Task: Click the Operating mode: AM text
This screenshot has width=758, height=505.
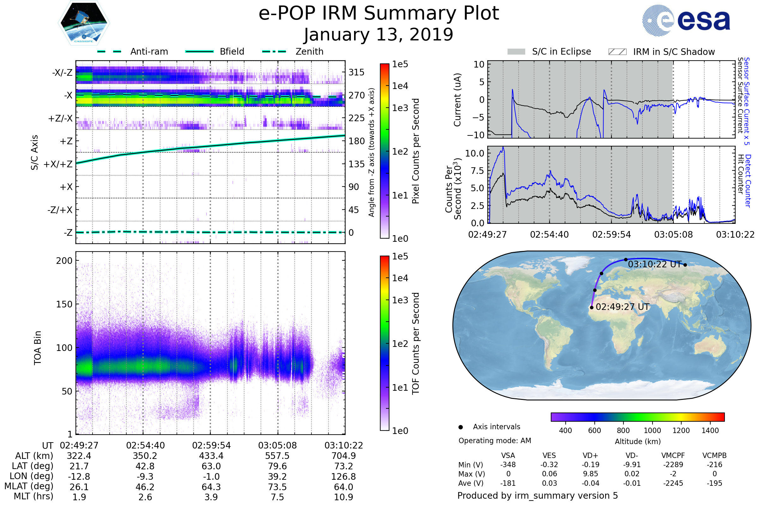Action: pyautogui.click(x=495, y=441)
